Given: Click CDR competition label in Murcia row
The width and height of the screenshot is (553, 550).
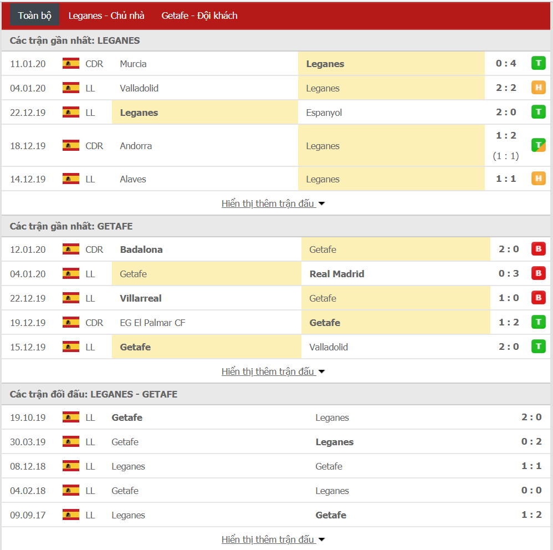Looking at the screenshot, I should point(94,64).
